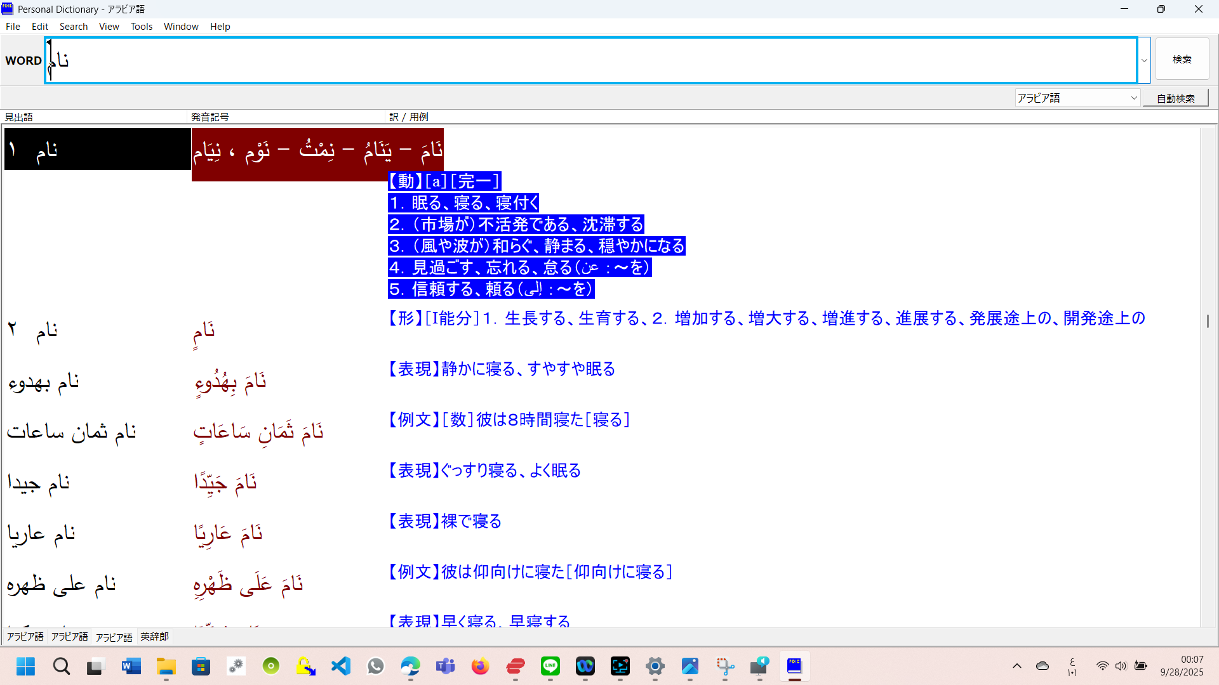
Task: Click the Personal Dictionary taskbar icon
Action: coord(794,667)
